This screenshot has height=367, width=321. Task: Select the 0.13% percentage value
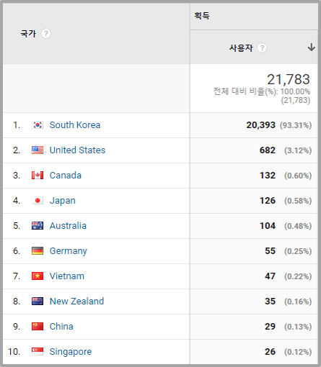pyautogui.click(x=298, y=327)
